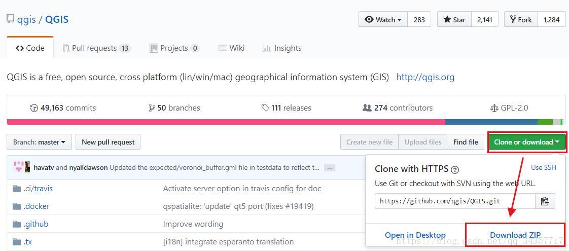This screenshot has height=251, width=569.
Task: Open the QGIS repository name link
Action: [x=57, y=19]
